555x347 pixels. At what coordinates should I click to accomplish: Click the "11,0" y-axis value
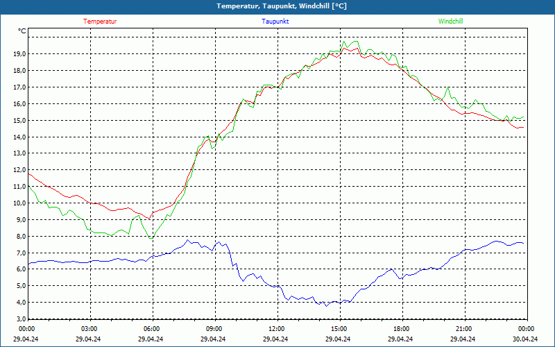coord(19,187)
